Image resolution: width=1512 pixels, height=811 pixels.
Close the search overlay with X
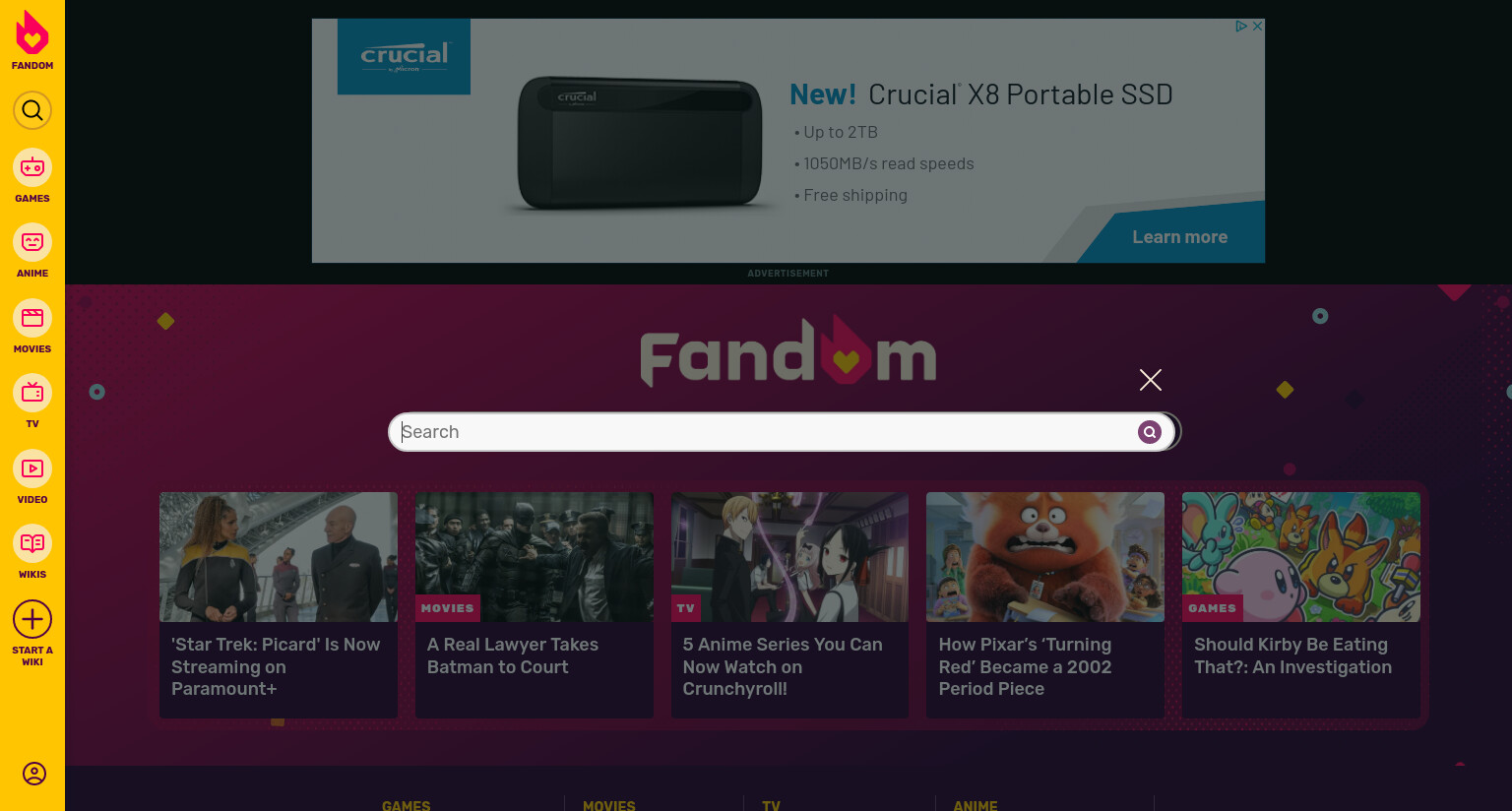click(x=1151, y=380)
